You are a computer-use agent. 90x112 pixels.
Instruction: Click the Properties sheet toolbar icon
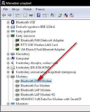25,15
